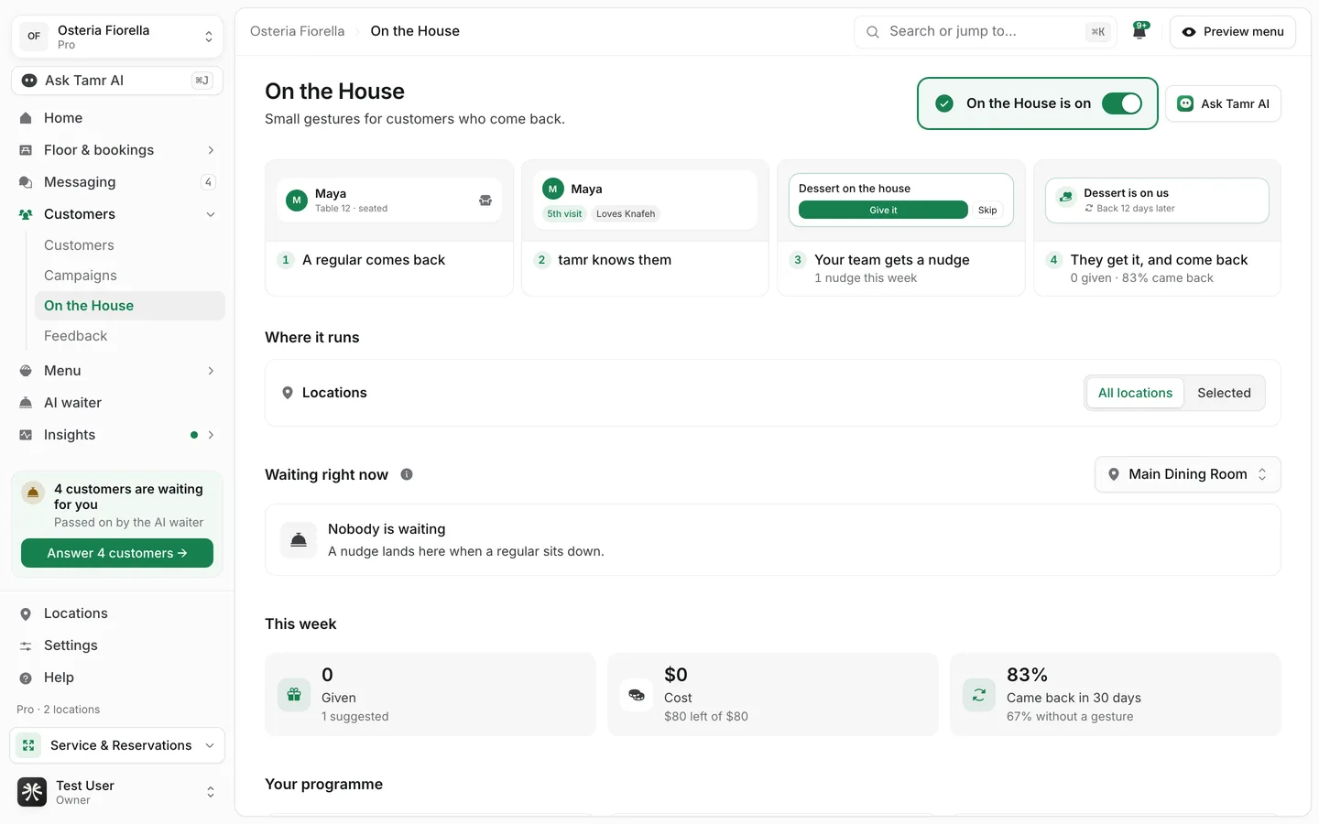Click the Ask Tamr AI button in page header

point(1224,103)
